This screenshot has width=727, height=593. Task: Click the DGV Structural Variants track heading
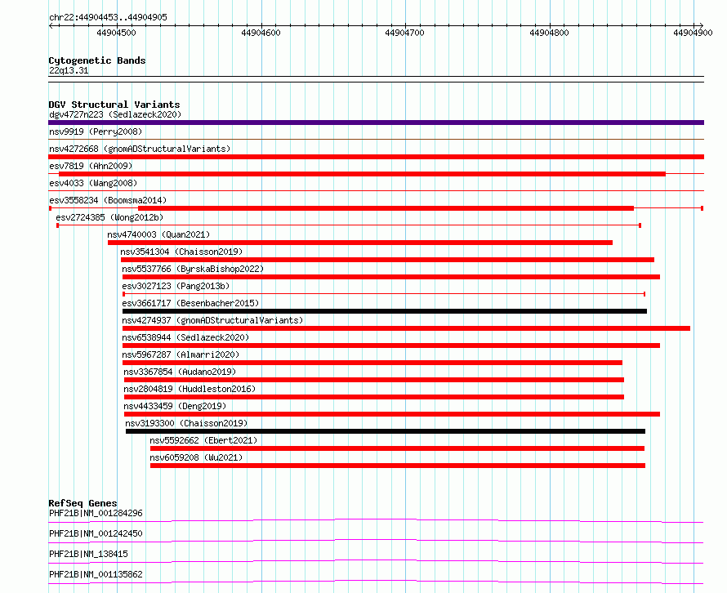114,105
